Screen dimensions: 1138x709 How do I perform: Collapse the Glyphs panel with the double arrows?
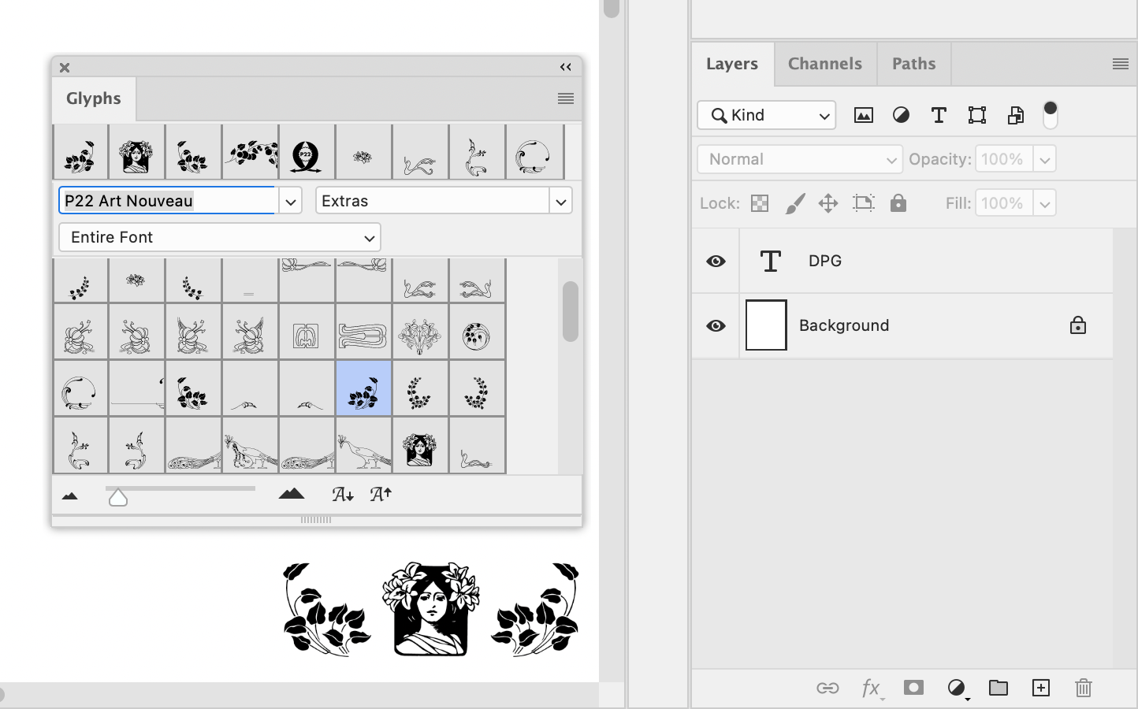pyautogui.click(x=565, y=67)
